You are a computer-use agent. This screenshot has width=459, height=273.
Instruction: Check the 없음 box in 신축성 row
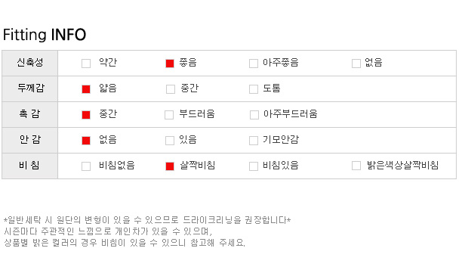(356, 64)
